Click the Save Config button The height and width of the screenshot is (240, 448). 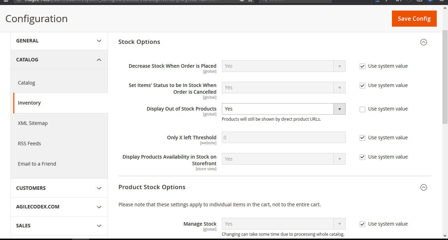pyautogui.click(x=414, y=19)
